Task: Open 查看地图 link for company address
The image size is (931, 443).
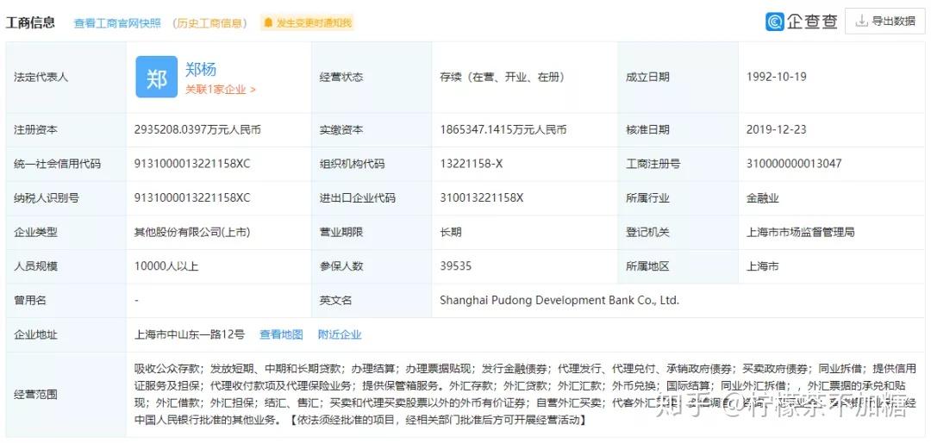Action: click(x=281, y=335)
